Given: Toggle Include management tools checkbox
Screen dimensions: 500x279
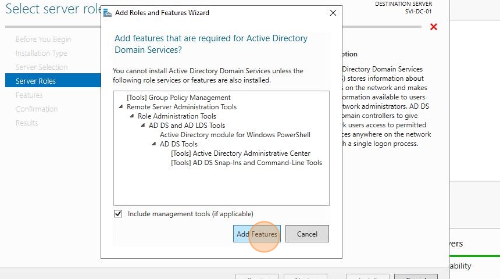Looking at the screenshot, I should (x=118, y=214).
